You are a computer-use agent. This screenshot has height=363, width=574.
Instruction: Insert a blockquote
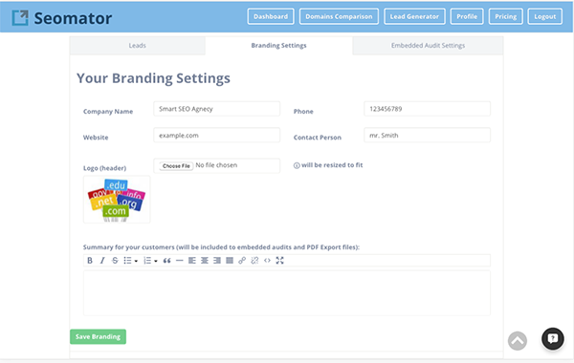tap(166, 260)
